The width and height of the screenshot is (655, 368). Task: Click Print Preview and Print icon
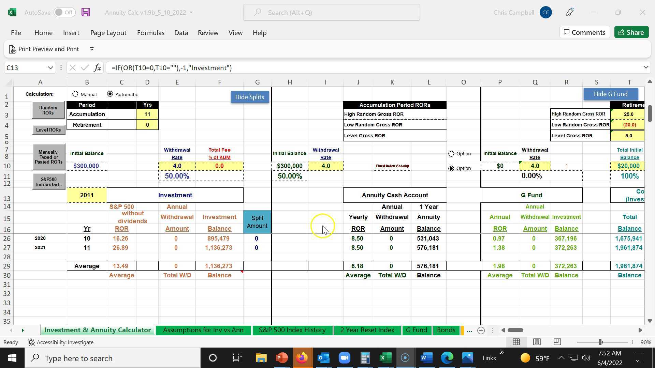[x=13, y=49]
